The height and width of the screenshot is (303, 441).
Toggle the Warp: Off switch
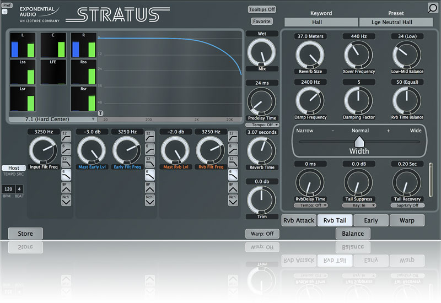262,234
